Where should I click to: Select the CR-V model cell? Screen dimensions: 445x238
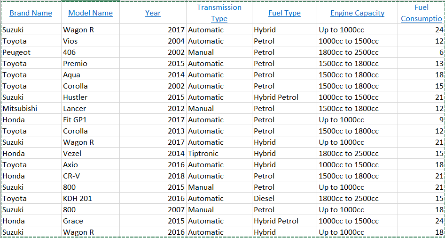coord(91,176)
